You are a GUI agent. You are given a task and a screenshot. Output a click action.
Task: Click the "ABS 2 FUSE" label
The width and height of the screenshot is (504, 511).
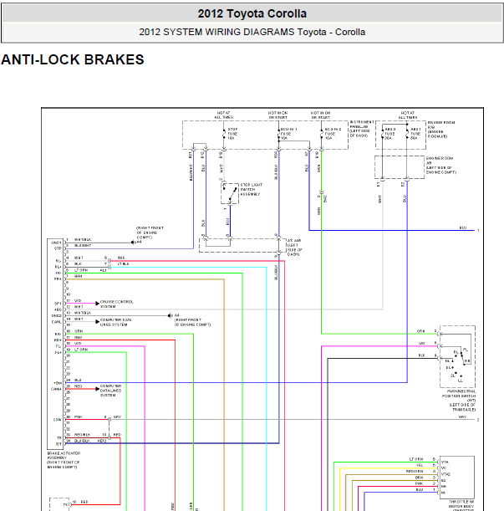[x=390, y=134]
